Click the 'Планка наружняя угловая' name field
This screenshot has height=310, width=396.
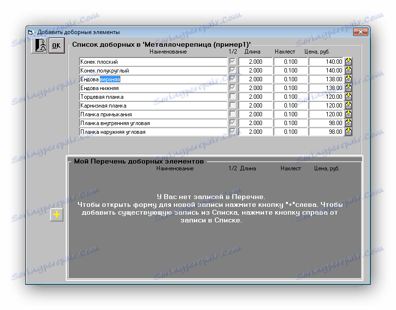click(x=153, y=132)
